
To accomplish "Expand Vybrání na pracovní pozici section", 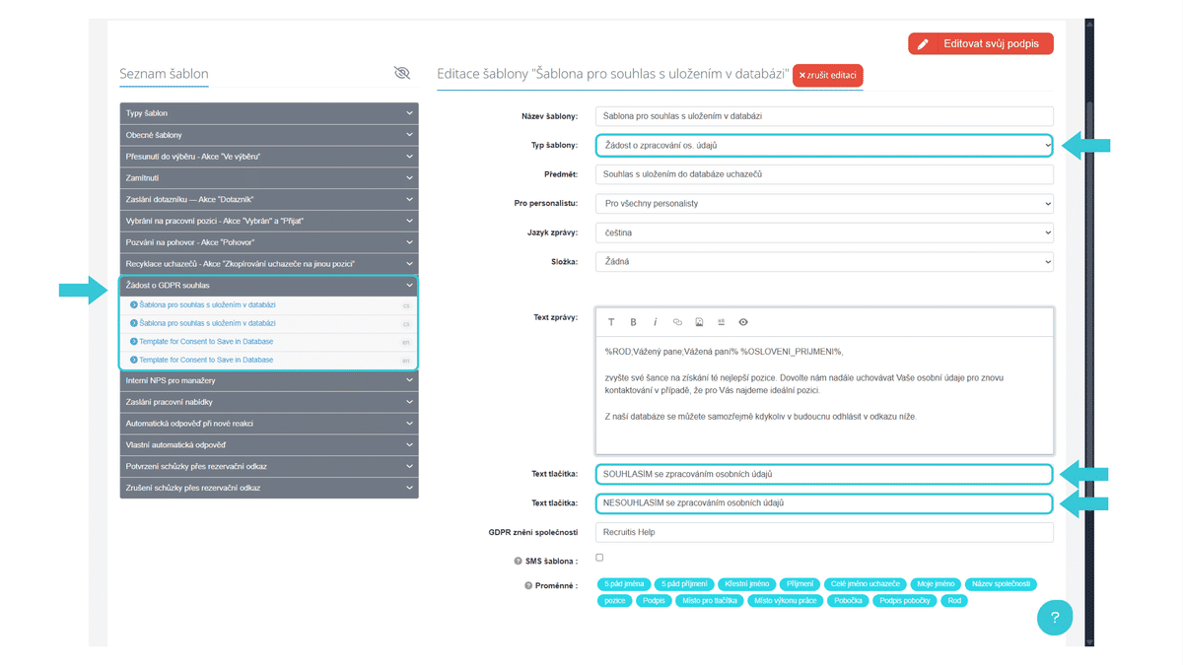I will pyautogui.click(x=269, y=221).
